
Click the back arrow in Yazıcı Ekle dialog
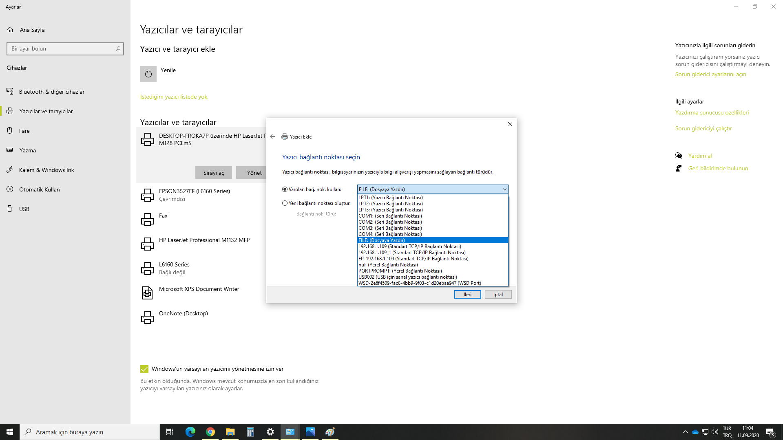272,137
